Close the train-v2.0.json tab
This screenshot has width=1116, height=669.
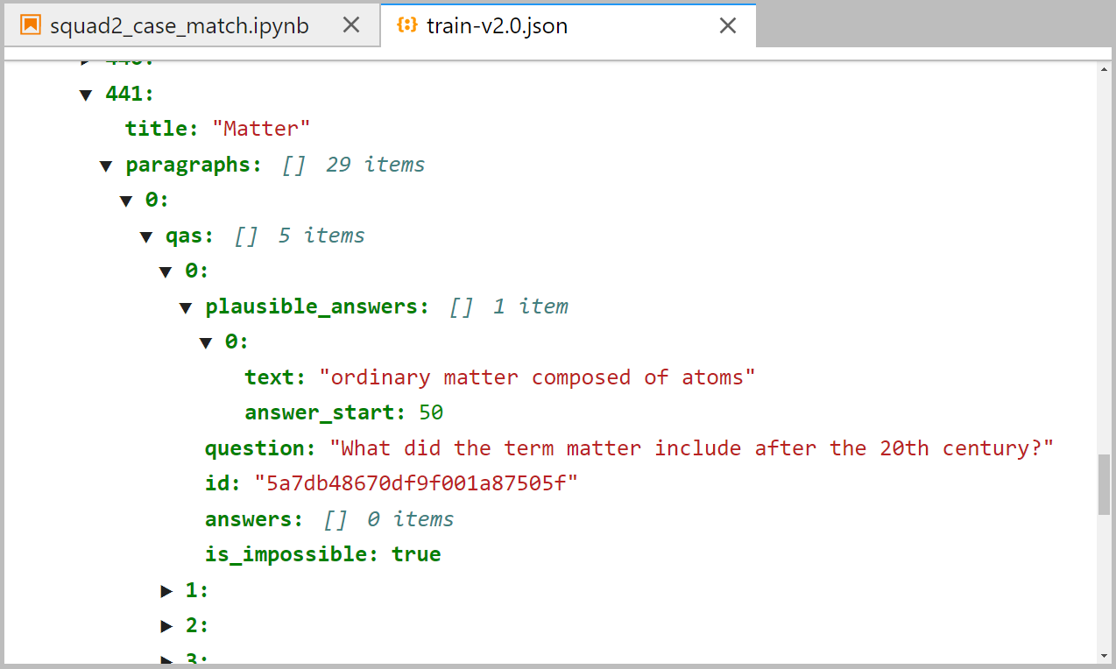[727, 26]
